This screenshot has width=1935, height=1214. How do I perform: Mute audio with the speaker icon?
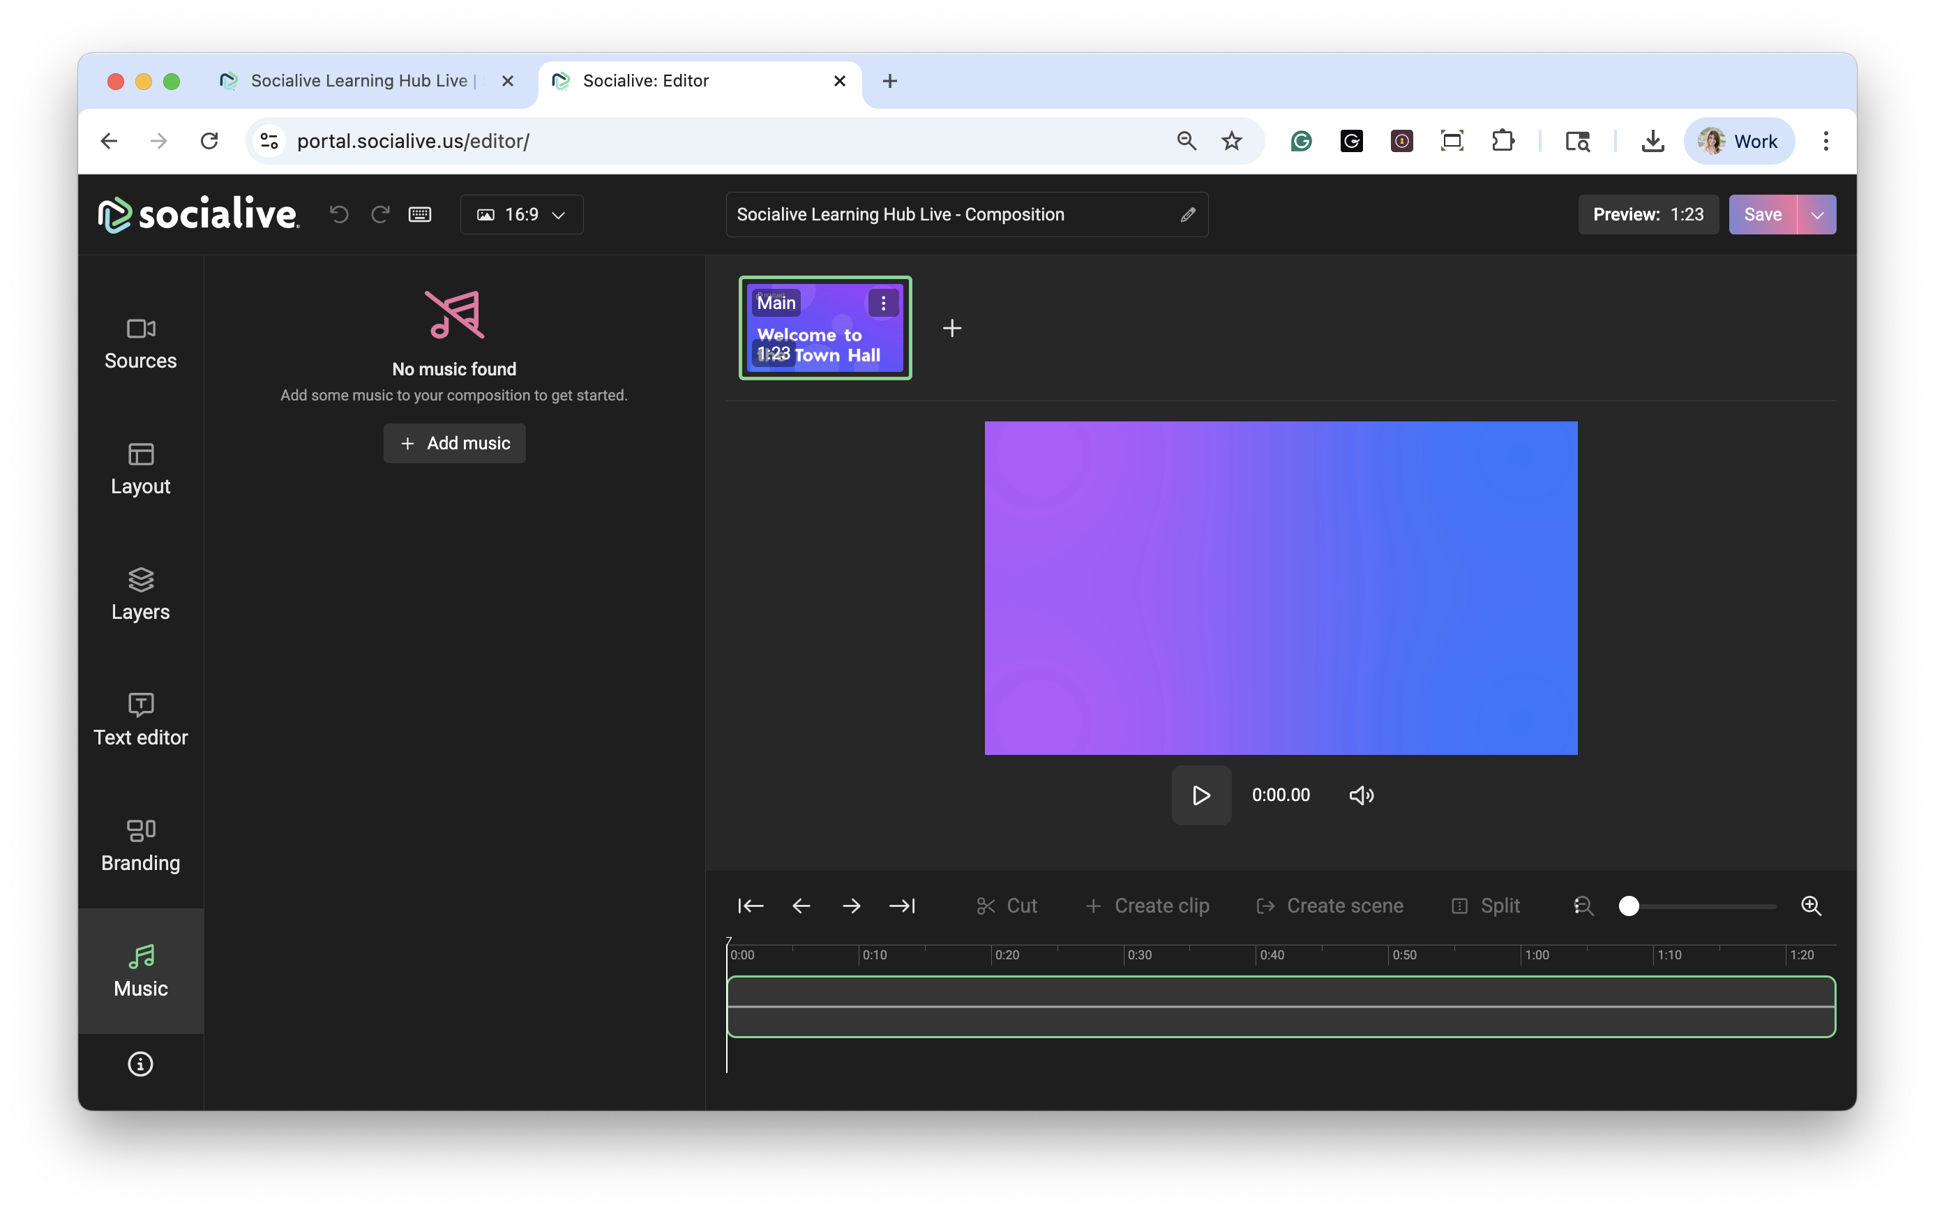pos(1361,795)
